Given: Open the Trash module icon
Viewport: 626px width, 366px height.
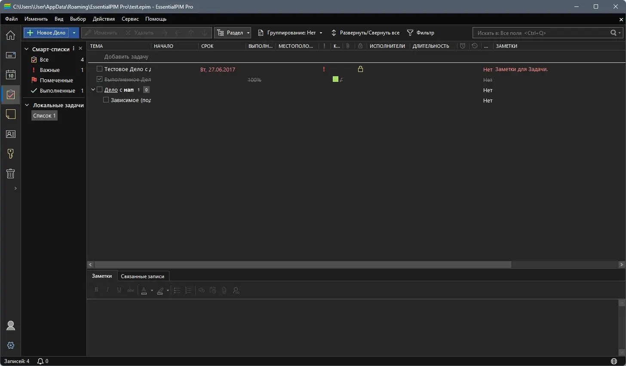Looking at the screenshot, I should point(10,174).
